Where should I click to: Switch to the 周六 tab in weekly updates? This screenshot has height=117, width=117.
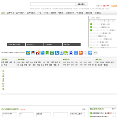[x=110, y=21]
